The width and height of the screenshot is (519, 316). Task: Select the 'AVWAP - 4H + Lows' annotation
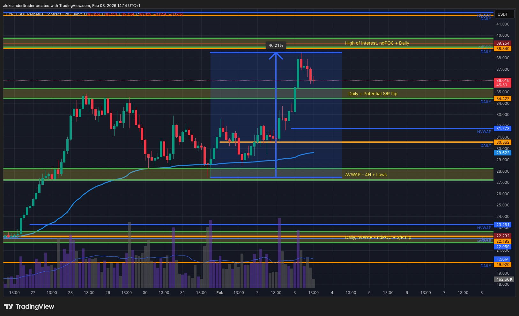pos(366,175)
